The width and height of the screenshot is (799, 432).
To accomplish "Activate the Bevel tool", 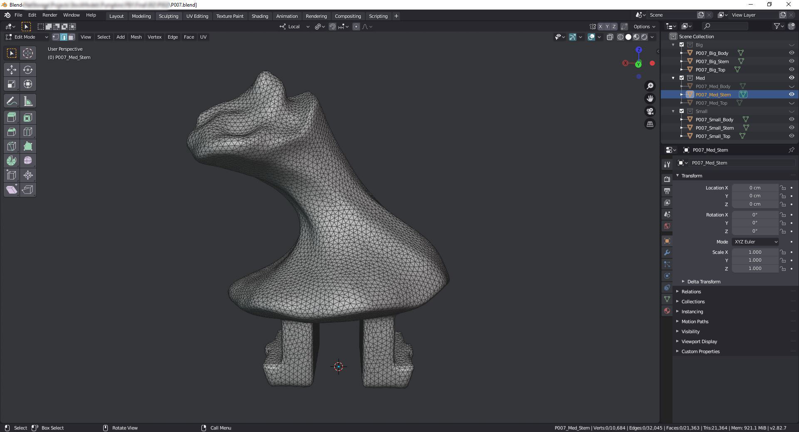I will click(12, 132).
